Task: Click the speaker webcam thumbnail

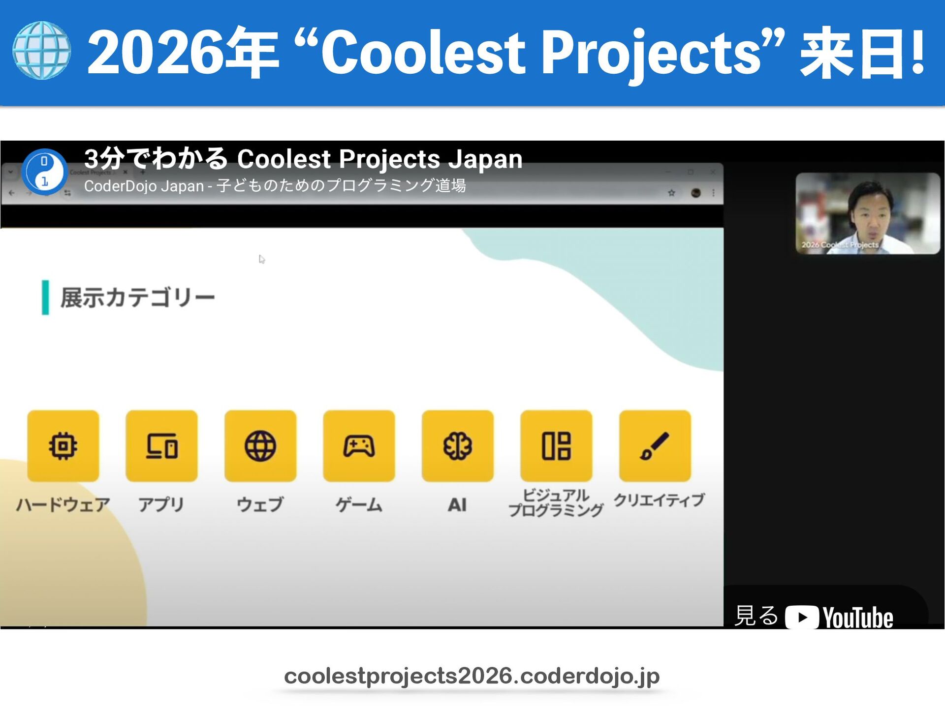Action: pyautogui.click(x=867, y=213)
